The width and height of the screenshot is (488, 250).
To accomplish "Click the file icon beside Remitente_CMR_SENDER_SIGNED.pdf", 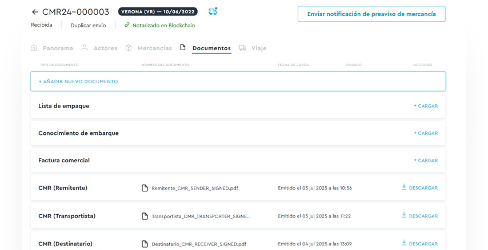I will pos(145,188).
